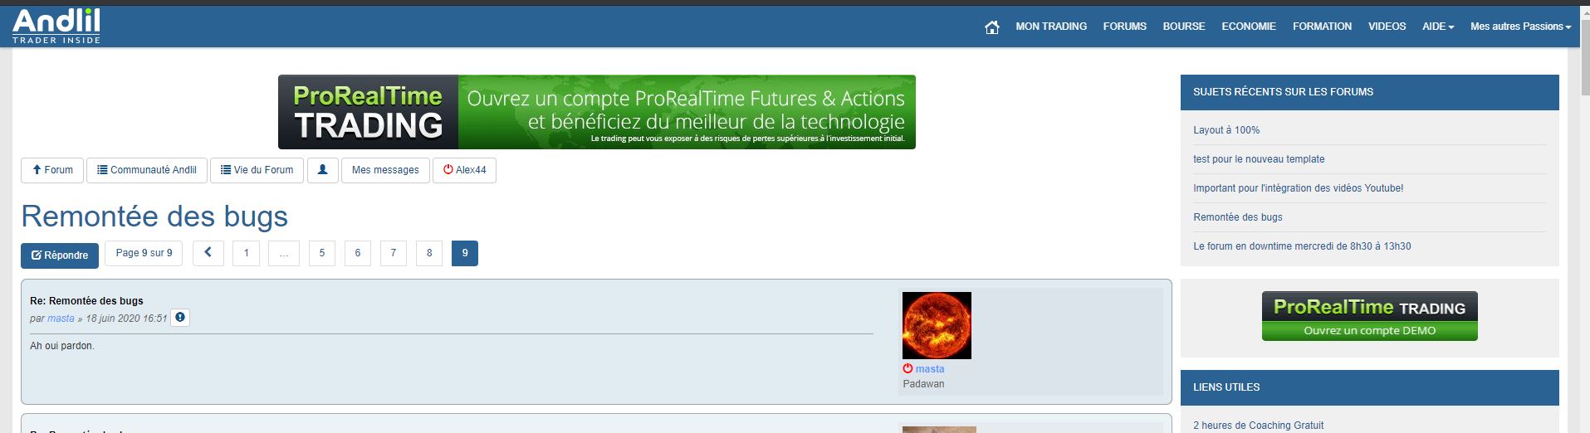Viewport: 1590px width, 433px height.
Task: Go up to Forum index
Action: (52, 170)
